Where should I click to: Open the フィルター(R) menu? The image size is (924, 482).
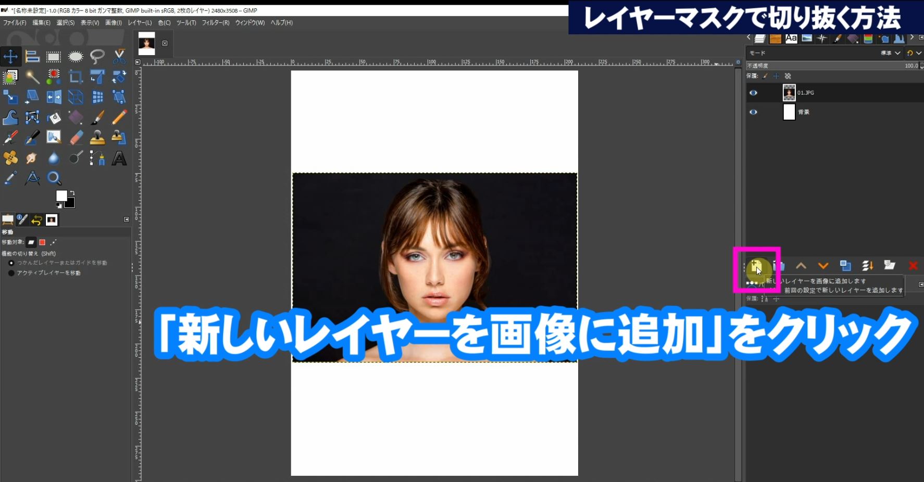[x=215, y=23]
